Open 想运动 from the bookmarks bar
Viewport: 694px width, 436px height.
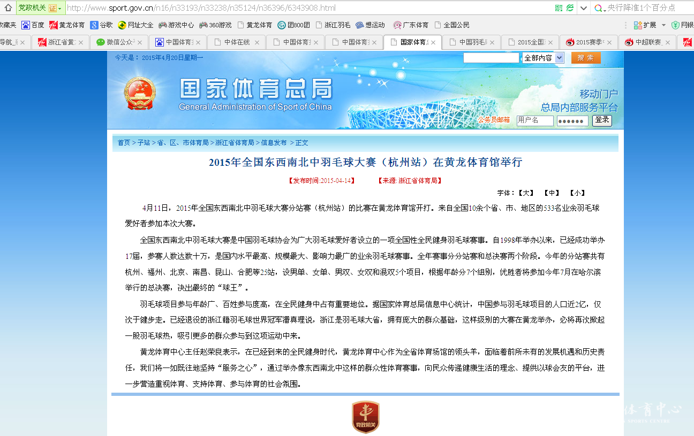pyautogui.click(x=369, y=24)
